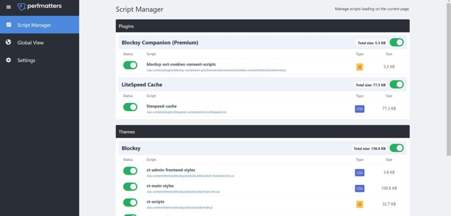The width and height of the screenshot is (451, 216).
Task: Click the CSS badge for ct-main-styles
Action: click(359, 188)
